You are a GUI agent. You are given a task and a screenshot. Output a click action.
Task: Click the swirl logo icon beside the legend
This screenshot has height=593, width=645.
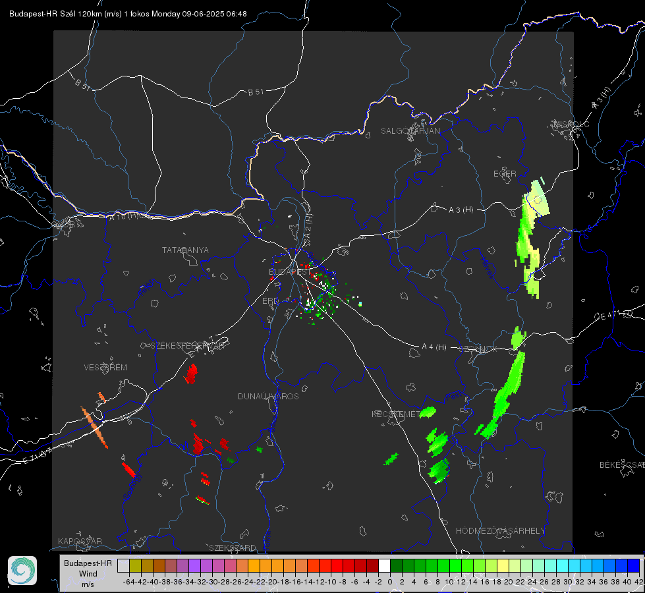tap(22, 571)
